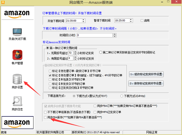Screen dimensions: 182x135
Task: Check 不下载订单结算表 option
Action: (45, 112)
